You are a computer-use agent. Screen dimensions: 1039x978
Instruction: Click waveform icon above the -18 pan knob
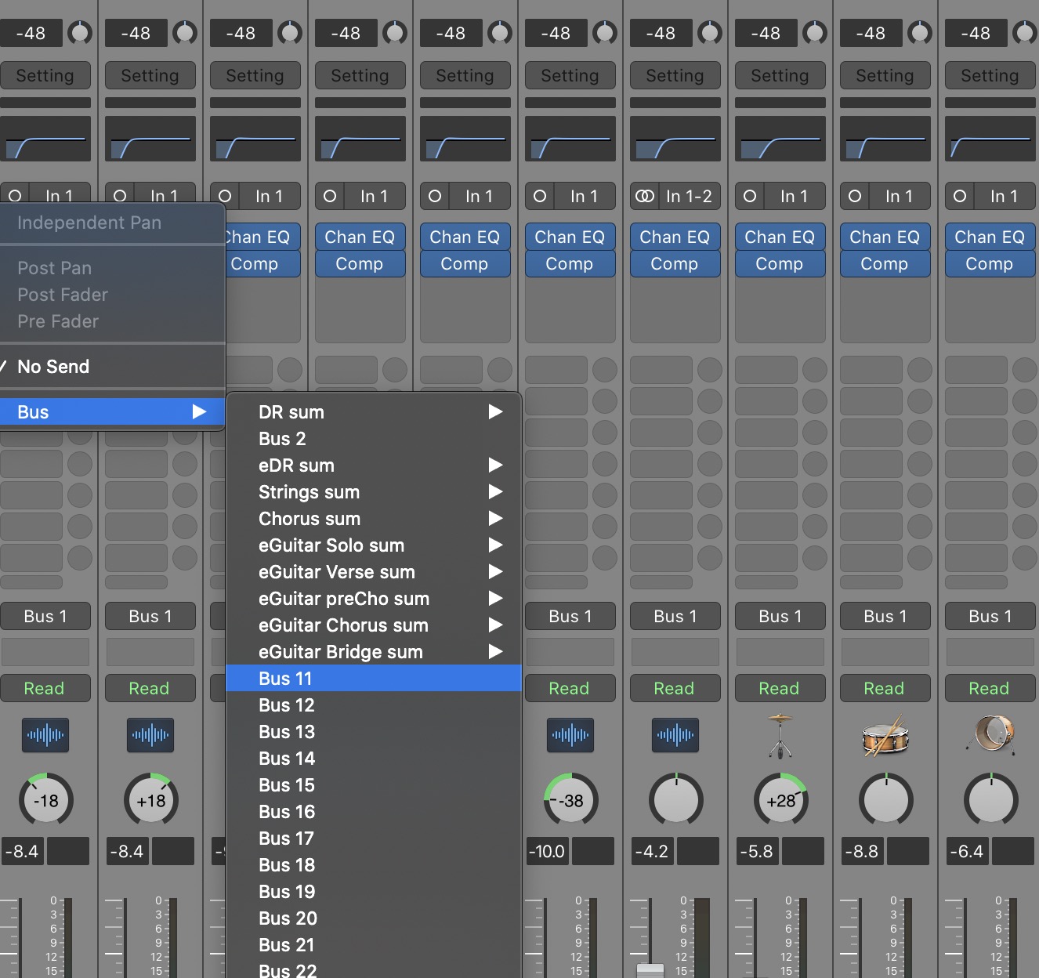point(45,735)
